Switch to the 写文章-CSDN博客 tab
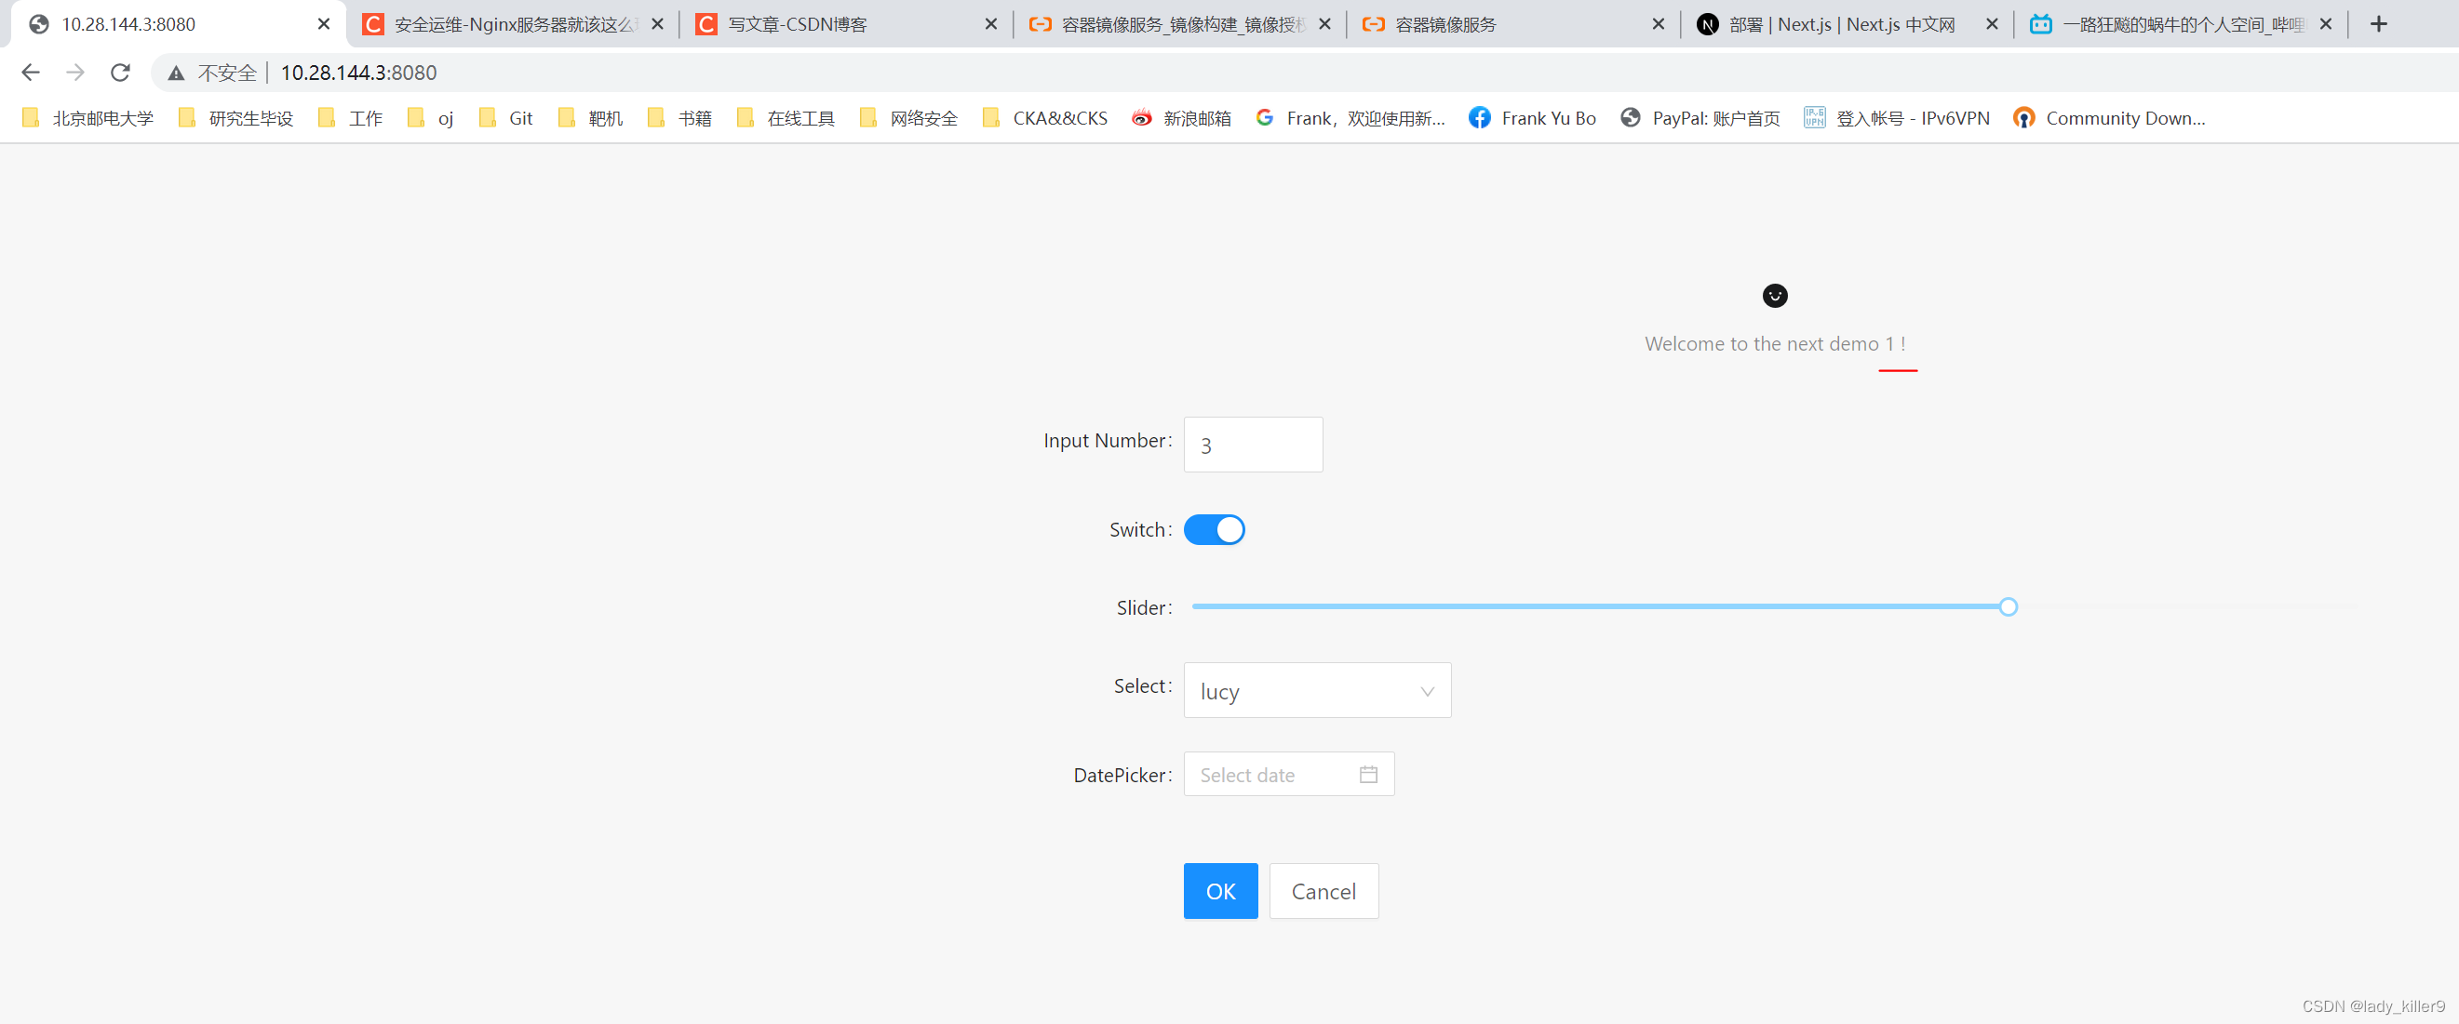 (x=847, y=24)
